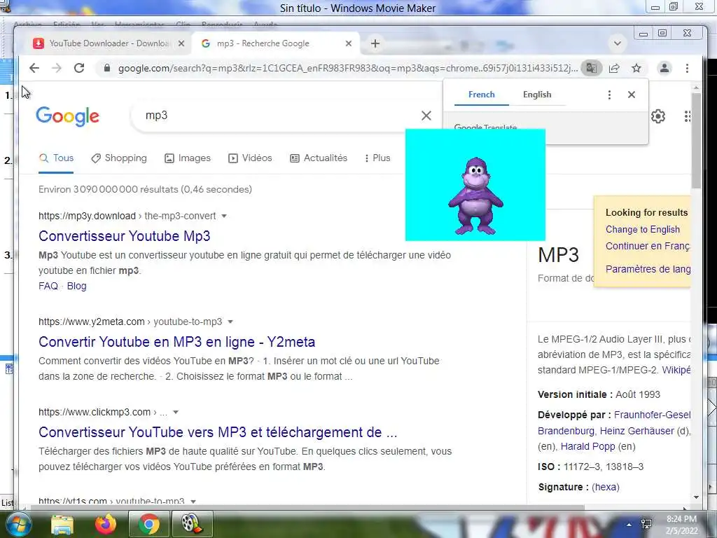Expand options arrow beside mp3y.download result
Viewport: 717px width, 538px height.
pyautogui.click(x=224, y=216)
